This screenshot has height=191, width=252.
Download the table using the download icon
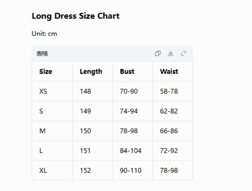[x=170, y=53]
